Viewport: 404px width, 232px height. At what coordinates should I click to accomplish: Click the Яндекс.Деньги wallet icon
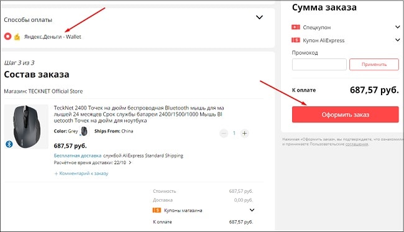17,37
